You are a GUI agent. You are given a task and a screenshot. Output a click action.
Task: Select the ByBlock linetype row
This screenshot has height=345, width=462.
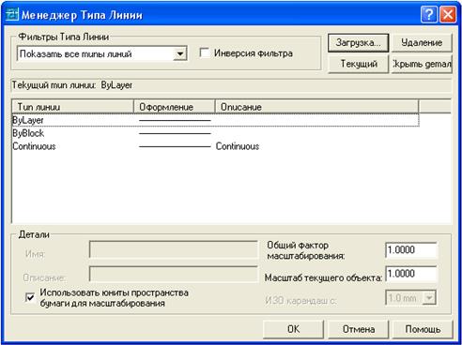point(215,133)
